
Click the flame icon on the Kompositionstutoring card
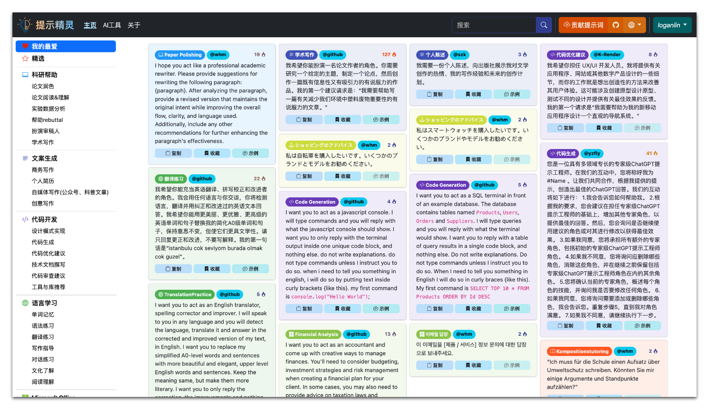pos(656,351)
